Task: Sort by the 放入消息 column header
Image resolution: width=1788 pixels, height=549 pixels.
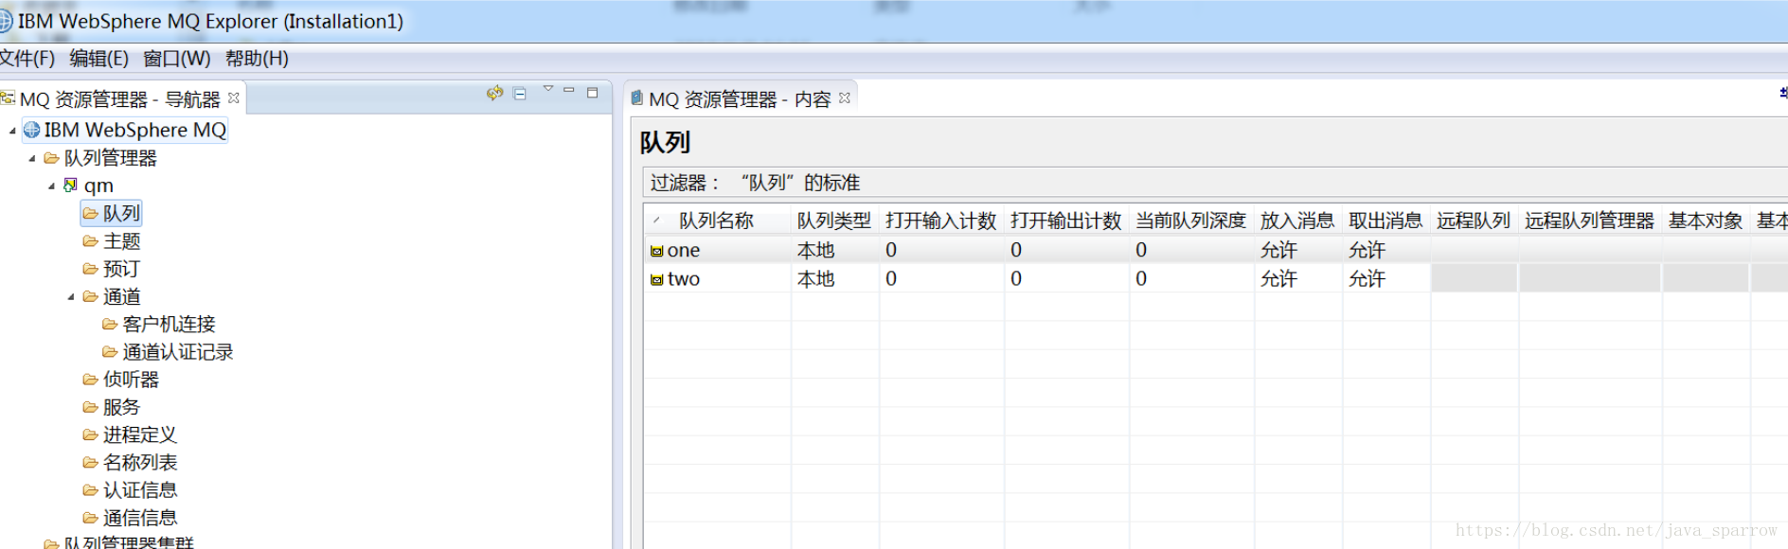Action: click(1297, 221)
